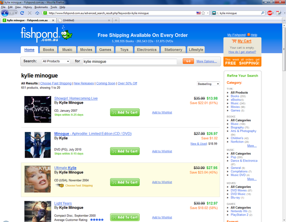The image size is (286, 222).
Task: Click the Fishpond site favicon in address bar
Action: click(x=45, y=13)
